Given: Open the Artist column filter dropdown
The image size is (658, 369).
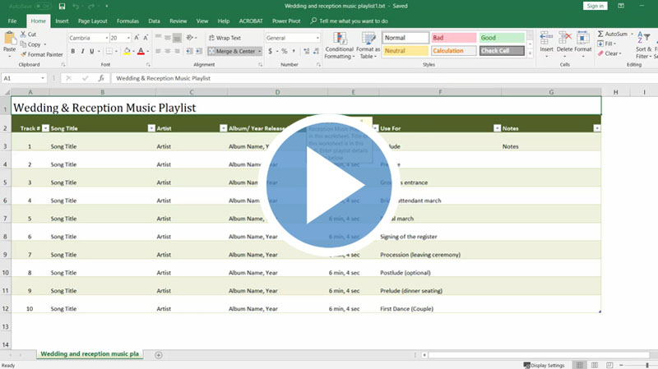Looking at the screenshot, I should 223,128.
